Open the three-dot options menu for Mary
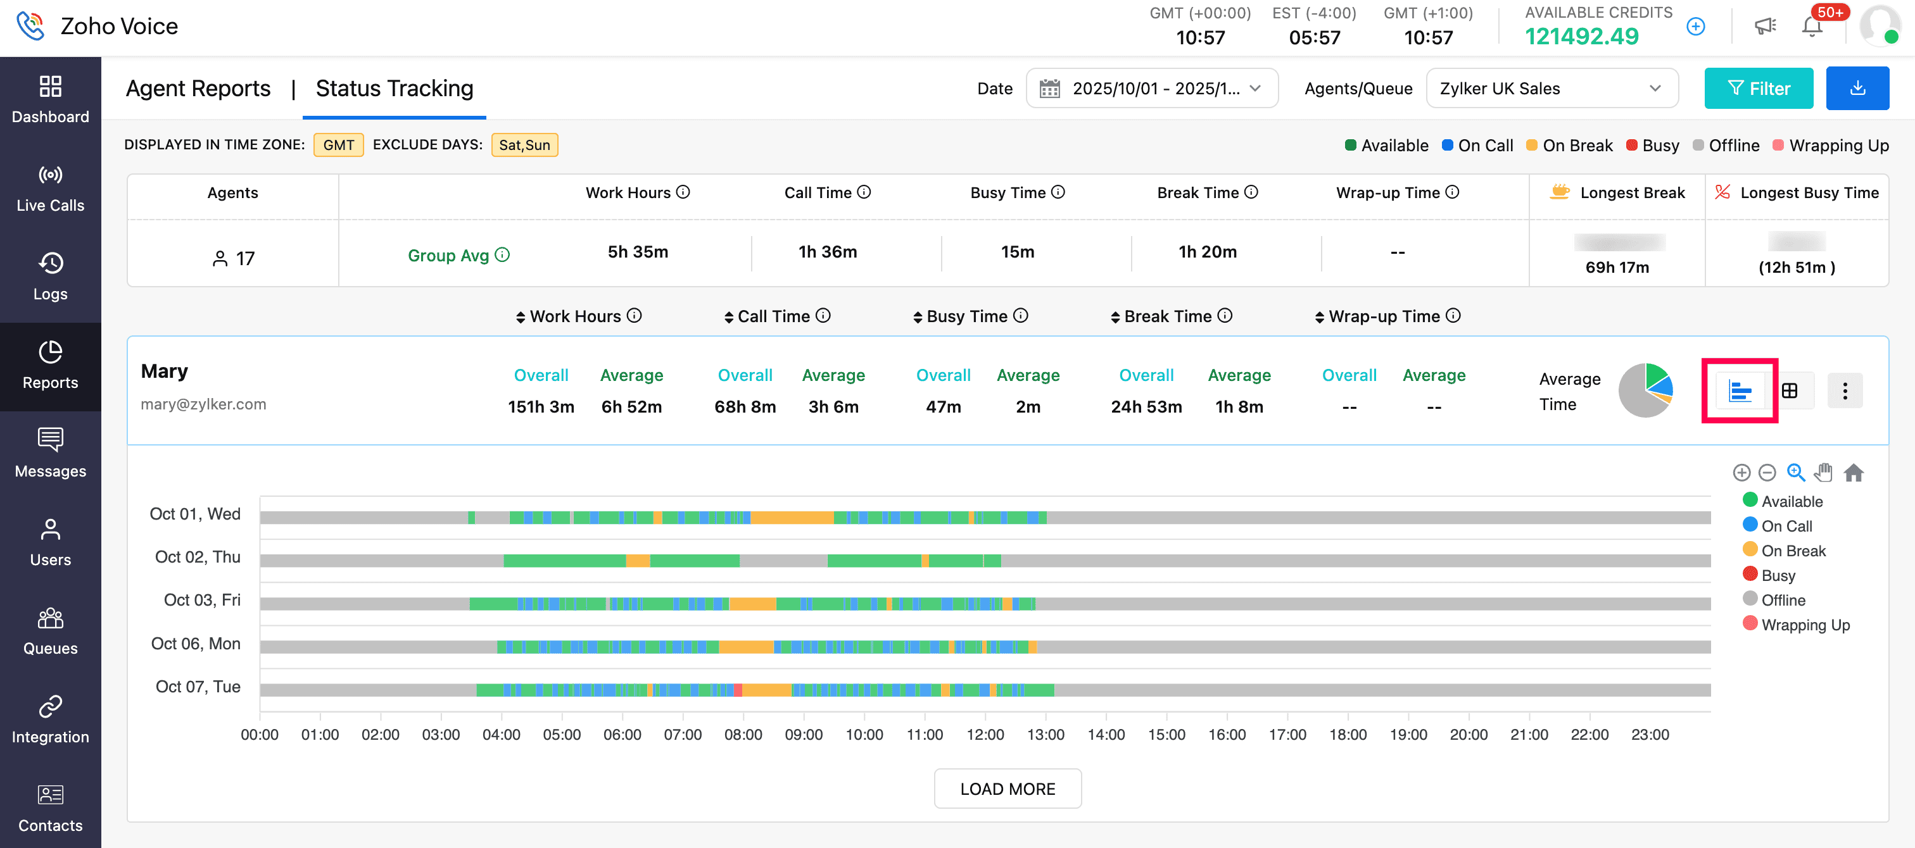This screenshot has width=1915, height=848. [1844, 391]
